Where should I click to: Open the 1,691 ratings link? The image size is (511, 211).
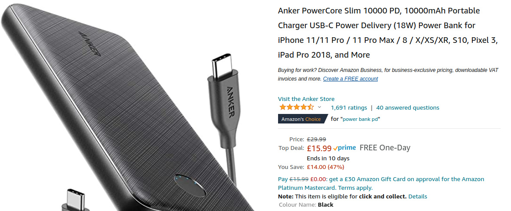point(349,107)
